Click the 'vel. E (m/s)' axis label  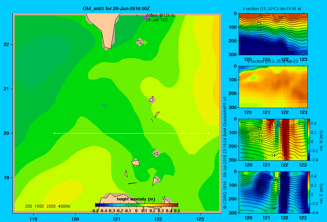321,194
